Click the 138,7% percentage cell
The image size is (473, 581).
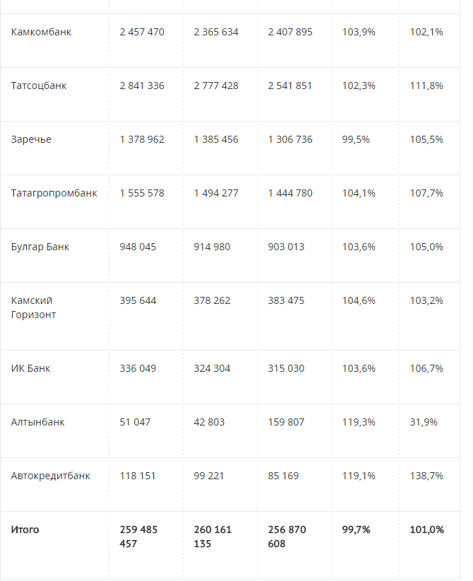click(x=426, y=476)
